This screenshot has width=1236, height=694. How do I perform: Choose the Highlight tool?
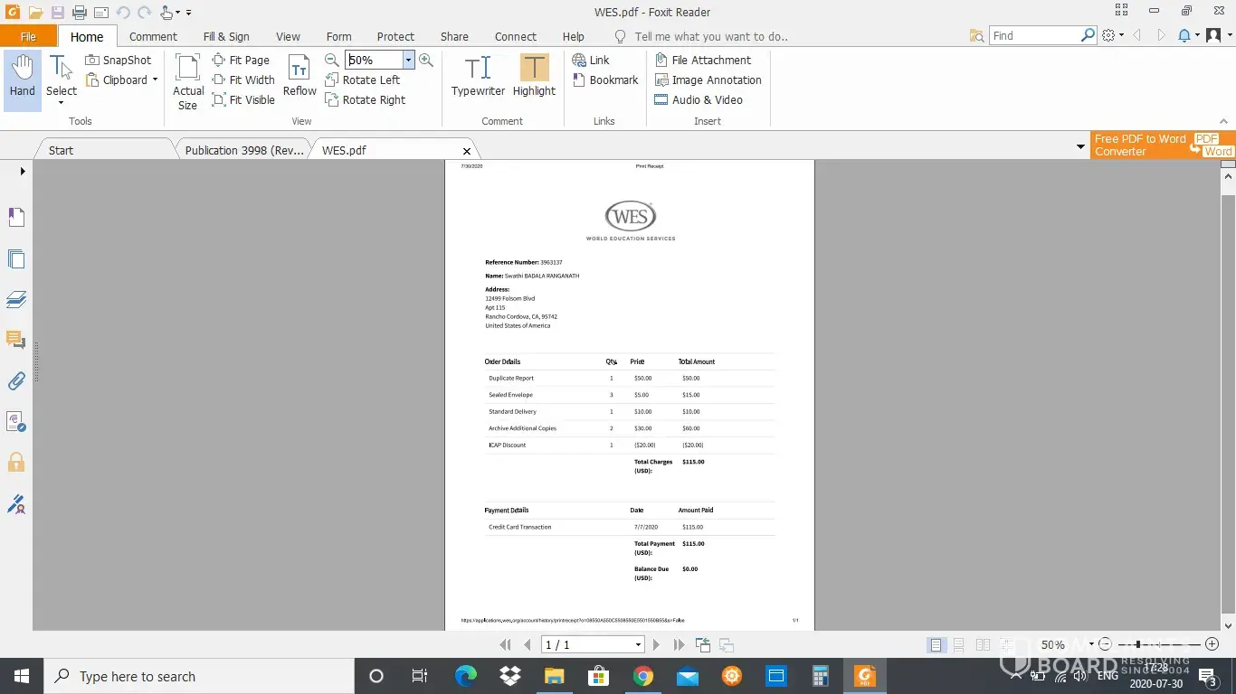(534, 77)
